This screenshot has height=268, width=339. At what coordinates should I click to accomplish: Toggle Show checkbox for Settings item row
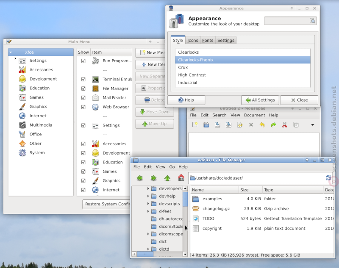point(83,125)
